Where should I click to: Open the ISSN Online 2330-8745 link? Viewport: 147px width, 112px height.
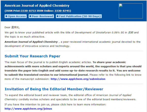[62, 11]
